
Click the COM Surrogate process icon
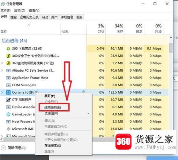8,85
